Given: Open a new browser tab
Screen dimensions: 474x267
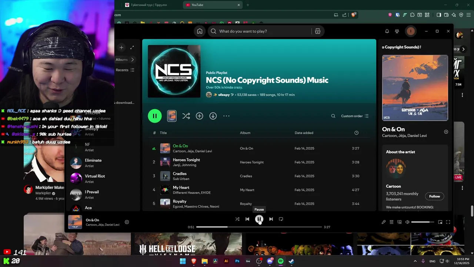Looking at the screenshot, I should (248, 5).
